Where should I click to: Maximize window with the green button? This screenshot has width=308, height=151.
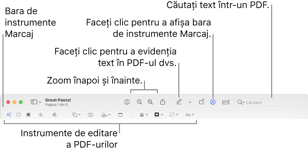point(21,102)
